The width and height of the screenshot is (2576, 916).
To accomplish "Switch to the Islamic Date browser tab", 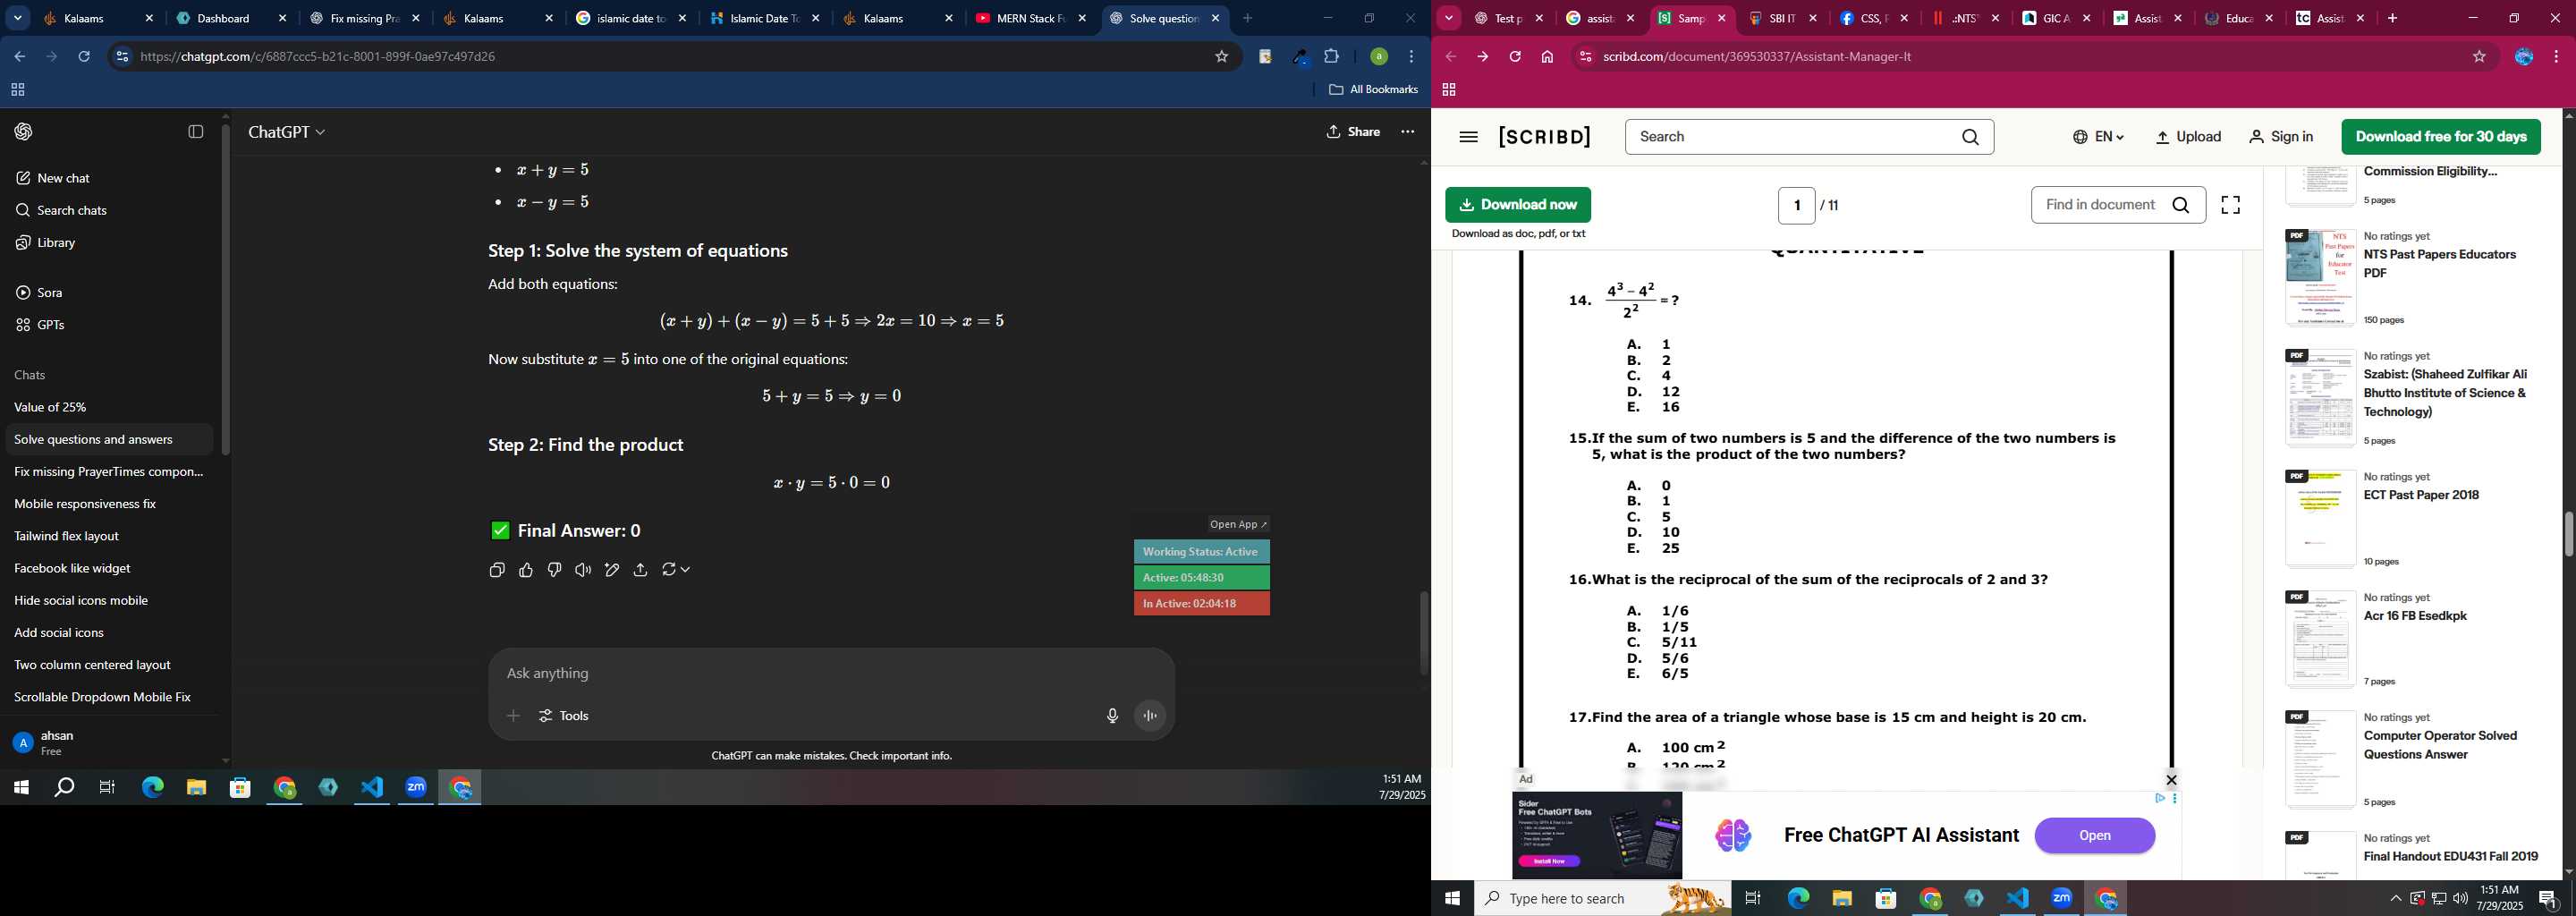I will (764, 18).
